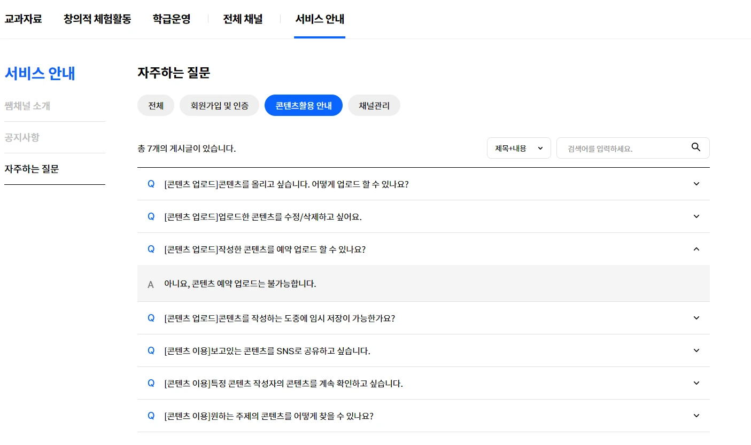The height and width of the screenshot is (445, 751).
Task: Expand the 어떻게 업로드 할 수 있나요 question chevron
Action: 696,184
